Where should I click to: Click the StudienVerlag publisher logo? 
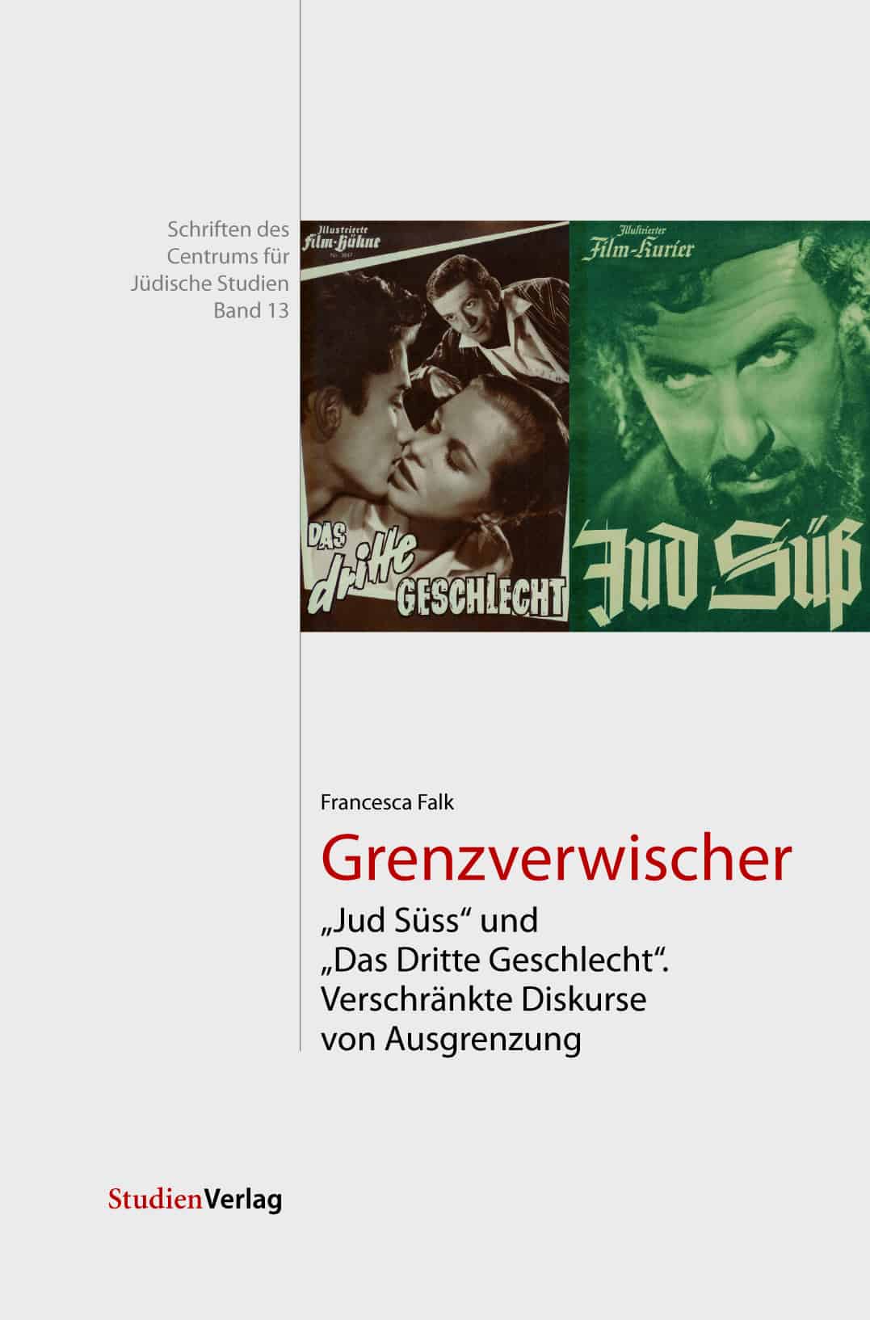coord(195,1199)
